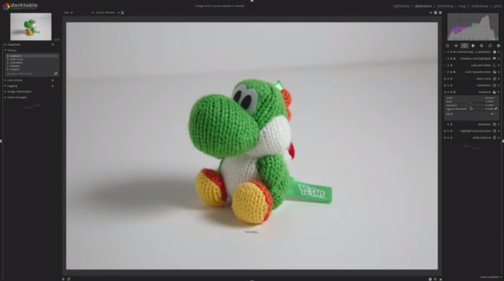The image size is (504, 281).
Task: Select base curve entry in history stack
Action: click(x=33, y=60)
